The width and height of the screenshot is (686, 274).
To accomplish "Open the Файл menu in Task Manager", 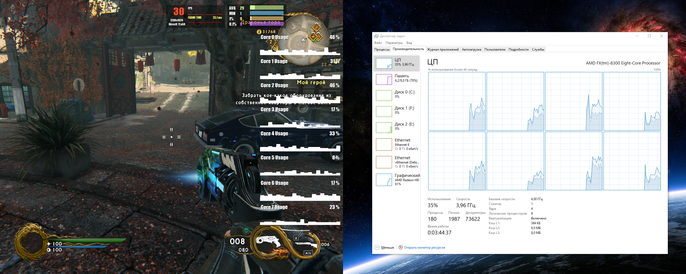I will (378, 43).
